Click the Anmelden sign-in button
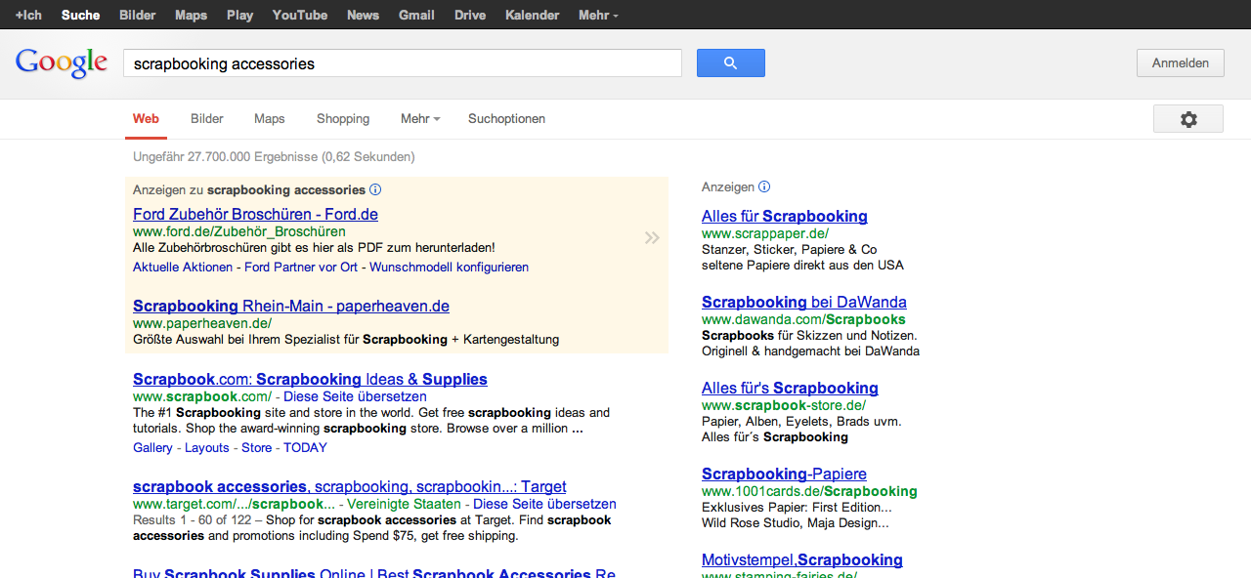The image size is (1251, 578). tap(1180, 63)
